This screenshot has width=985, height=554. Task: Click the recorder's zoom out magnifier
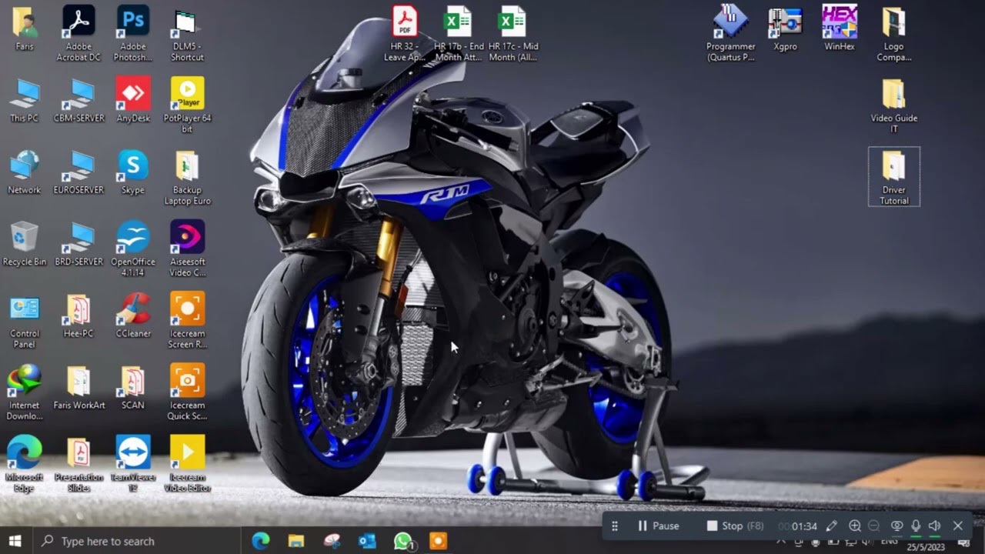[x=873, y=526]
